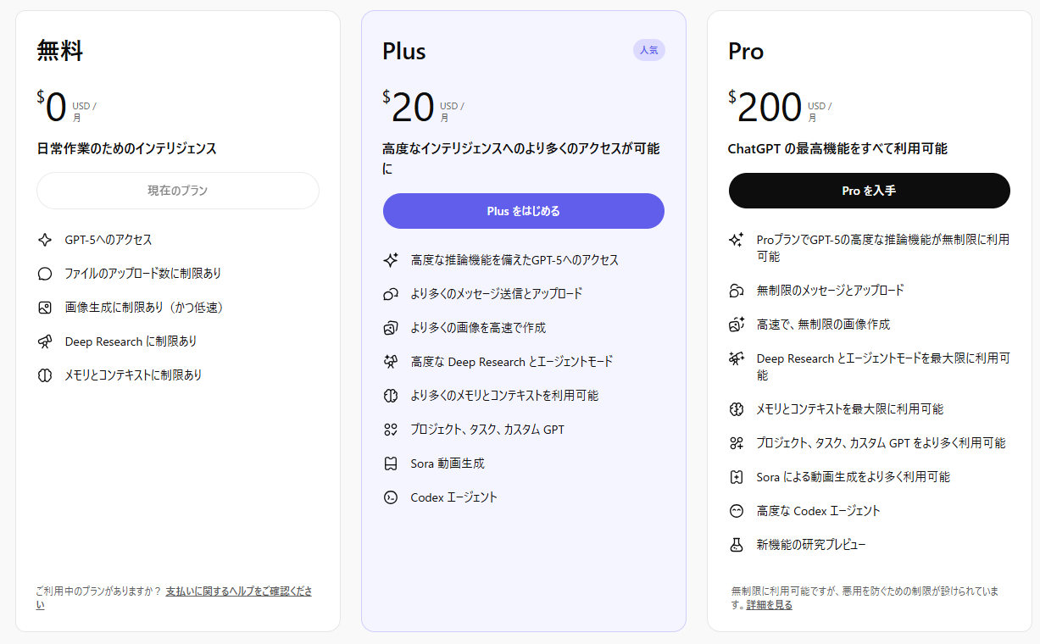Screen dimensions: 1040x644
Task: Click the sparkle icon beside ProプランでGPT-5の高度な推論機能
Action: [x=737, y=240]
